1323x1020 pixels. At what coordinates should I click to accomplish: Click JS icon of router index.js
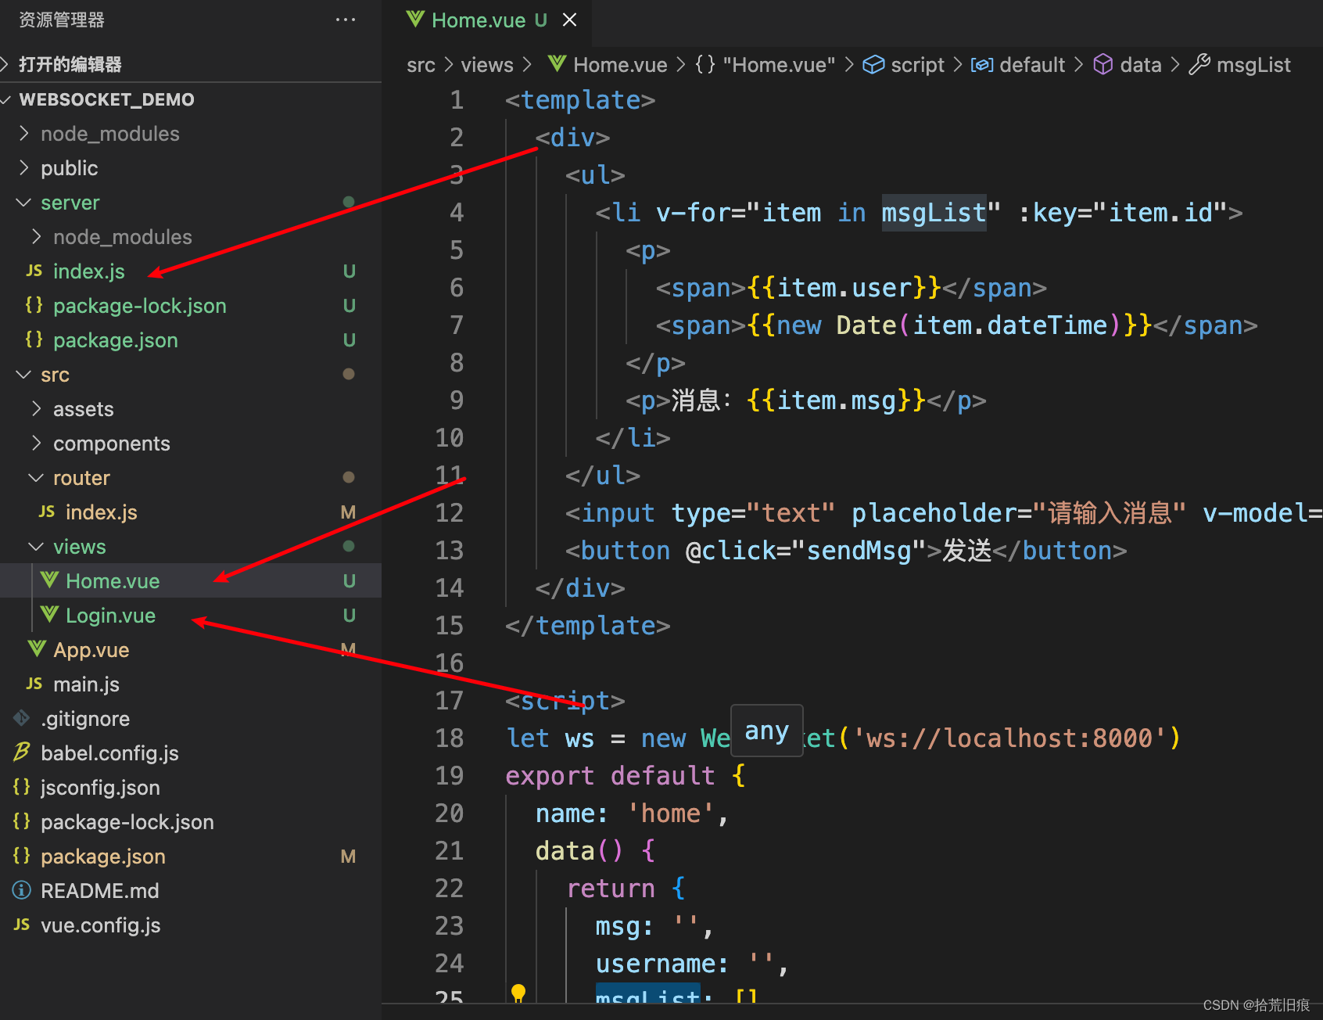[47, 512]
